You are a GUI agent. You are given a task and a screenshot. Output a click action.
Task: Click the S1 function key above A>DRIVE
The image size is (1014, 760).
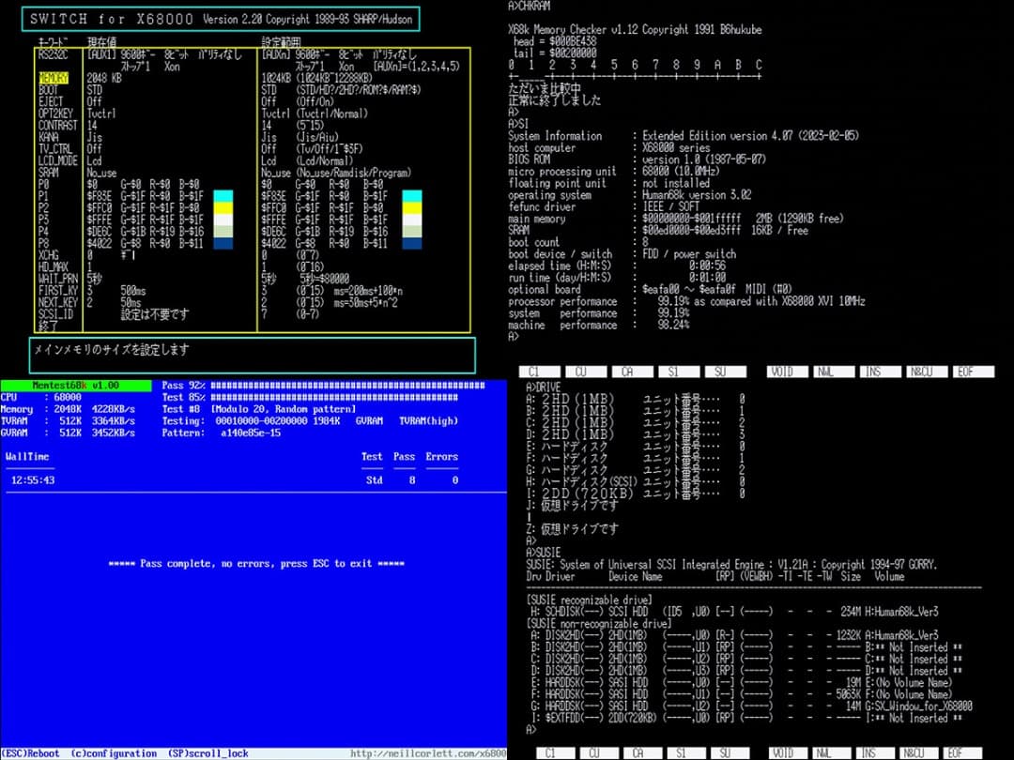click(679, 372)
